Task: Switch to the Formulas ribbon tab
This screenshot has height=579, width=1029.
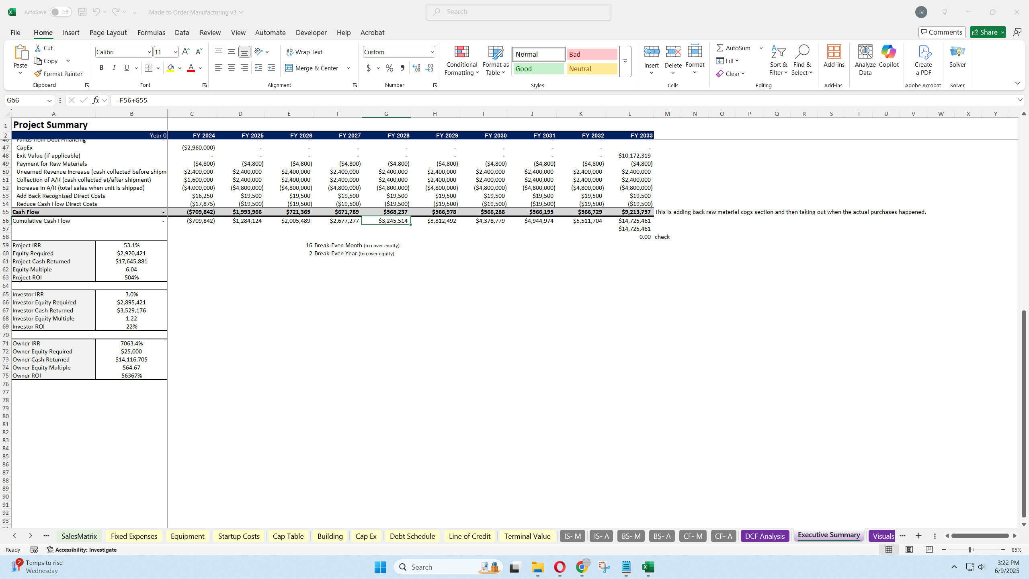Action: (151, 32)
